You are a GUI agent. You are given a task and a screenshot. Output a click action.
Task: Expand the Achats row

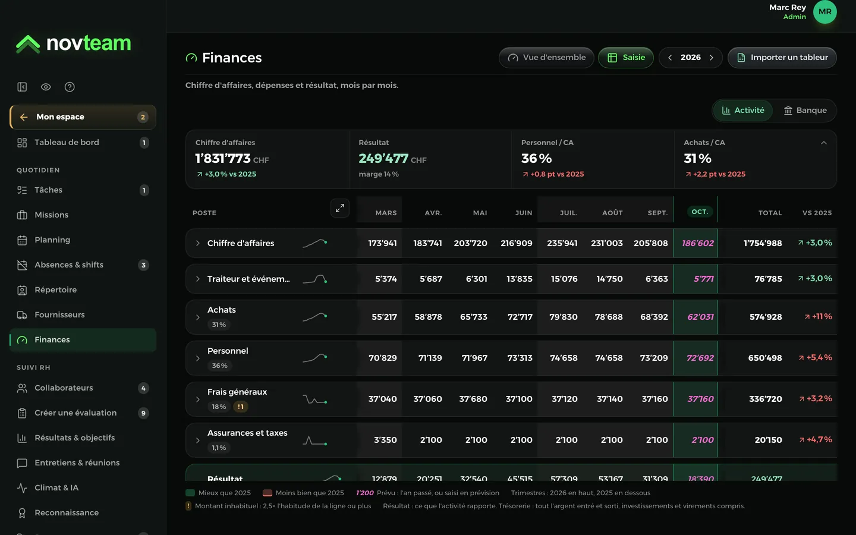coord(198,317)
